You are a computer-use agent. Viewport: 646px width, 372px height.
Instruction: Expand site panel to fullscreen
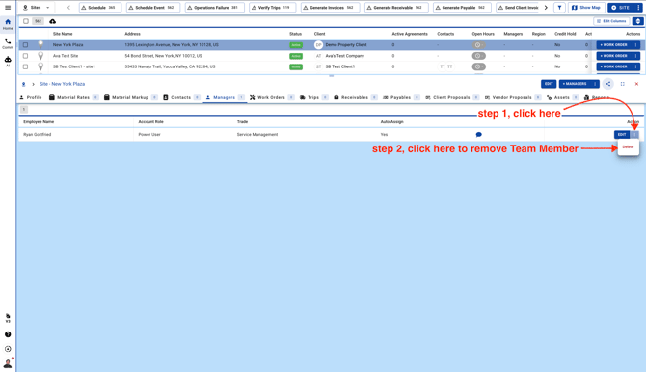[623, 84]
